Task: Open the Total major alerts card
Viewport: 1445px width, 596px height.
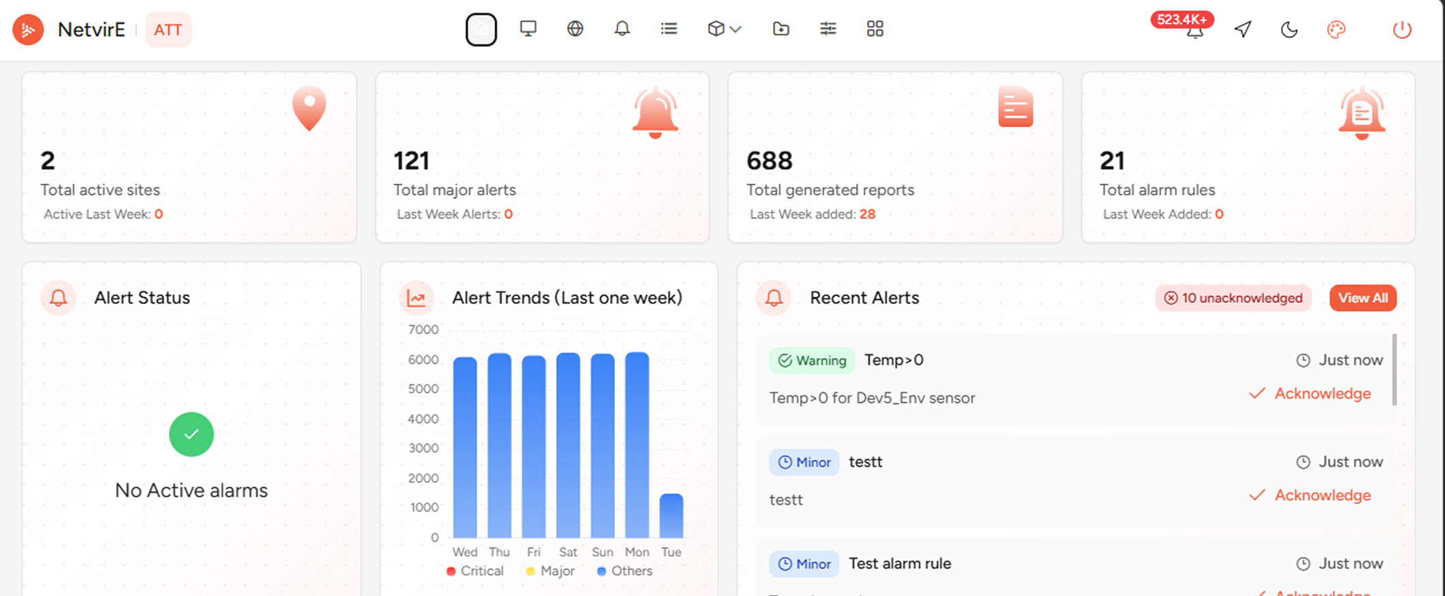Action: (x=542, y=157)
